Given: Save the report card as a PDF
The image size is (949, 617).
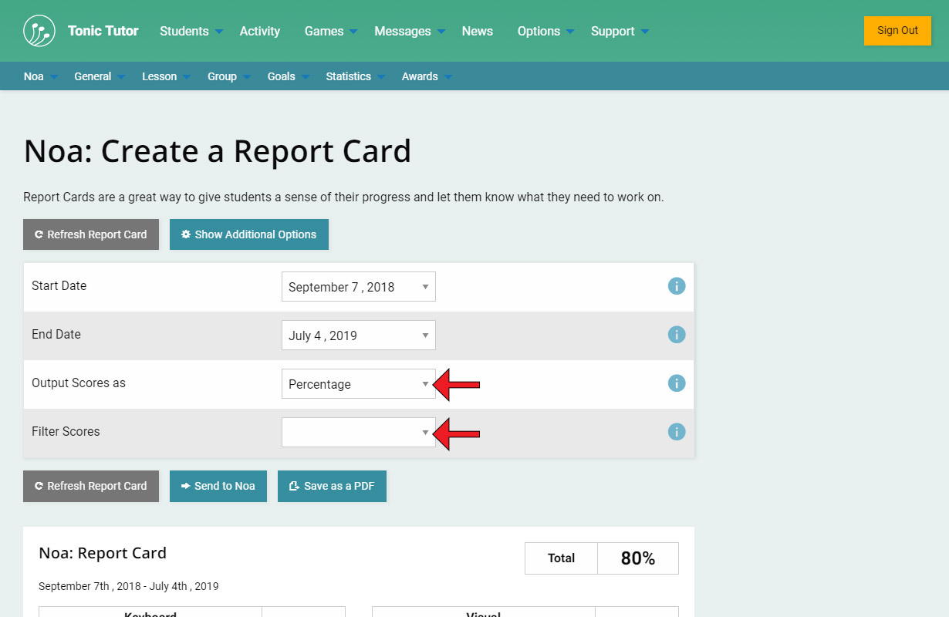Looking at the screenshot, I should 331,486.
